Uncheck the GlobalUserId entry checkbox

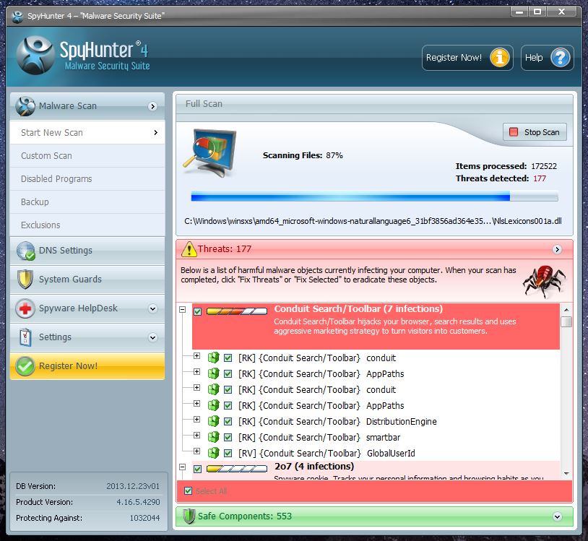click(228, 454)
